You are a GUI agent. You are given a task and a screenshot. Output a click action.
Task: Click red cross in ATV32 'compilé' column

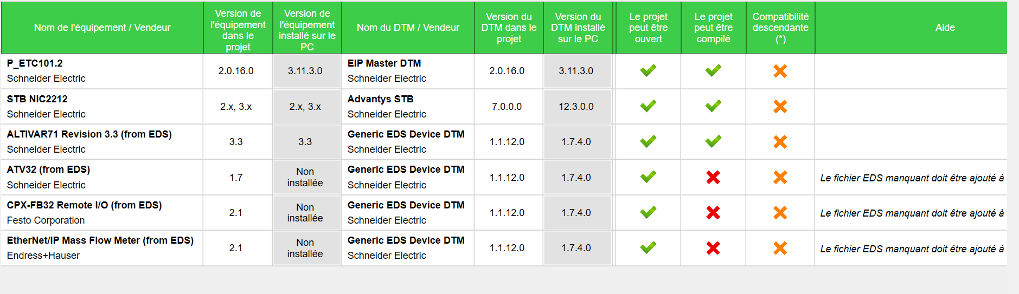(713, 177)
